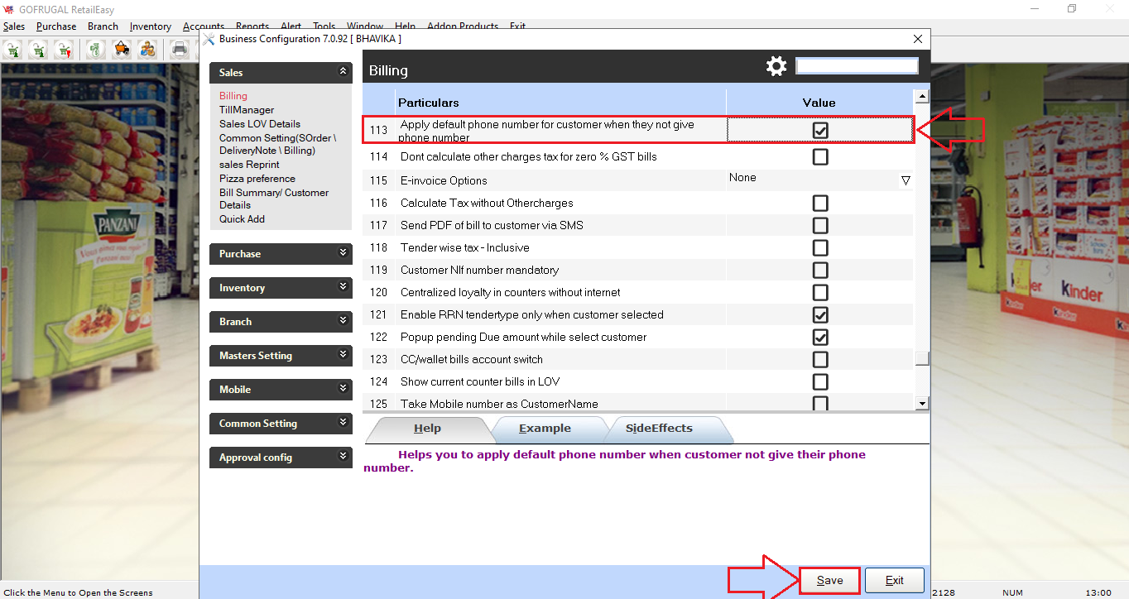The width and height of the screenshot is (1129, 599).
Task: Expand the Masters Setting section
Action: [344, 355]
